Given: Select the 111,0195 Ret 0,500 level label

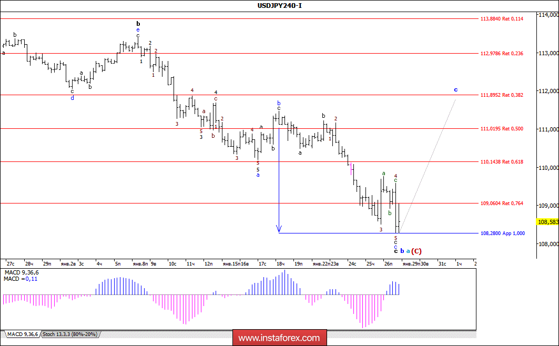Looking at the screenshot, I should pos(502,129).
